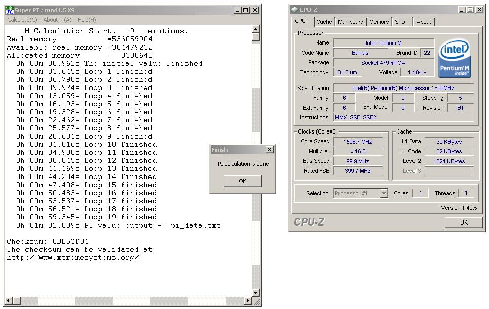Click the L1 Data value 32 KBytes
Image resolution: width=489 pixels, height=309 pixels.
pyautogui.click(x=449, y=142)
